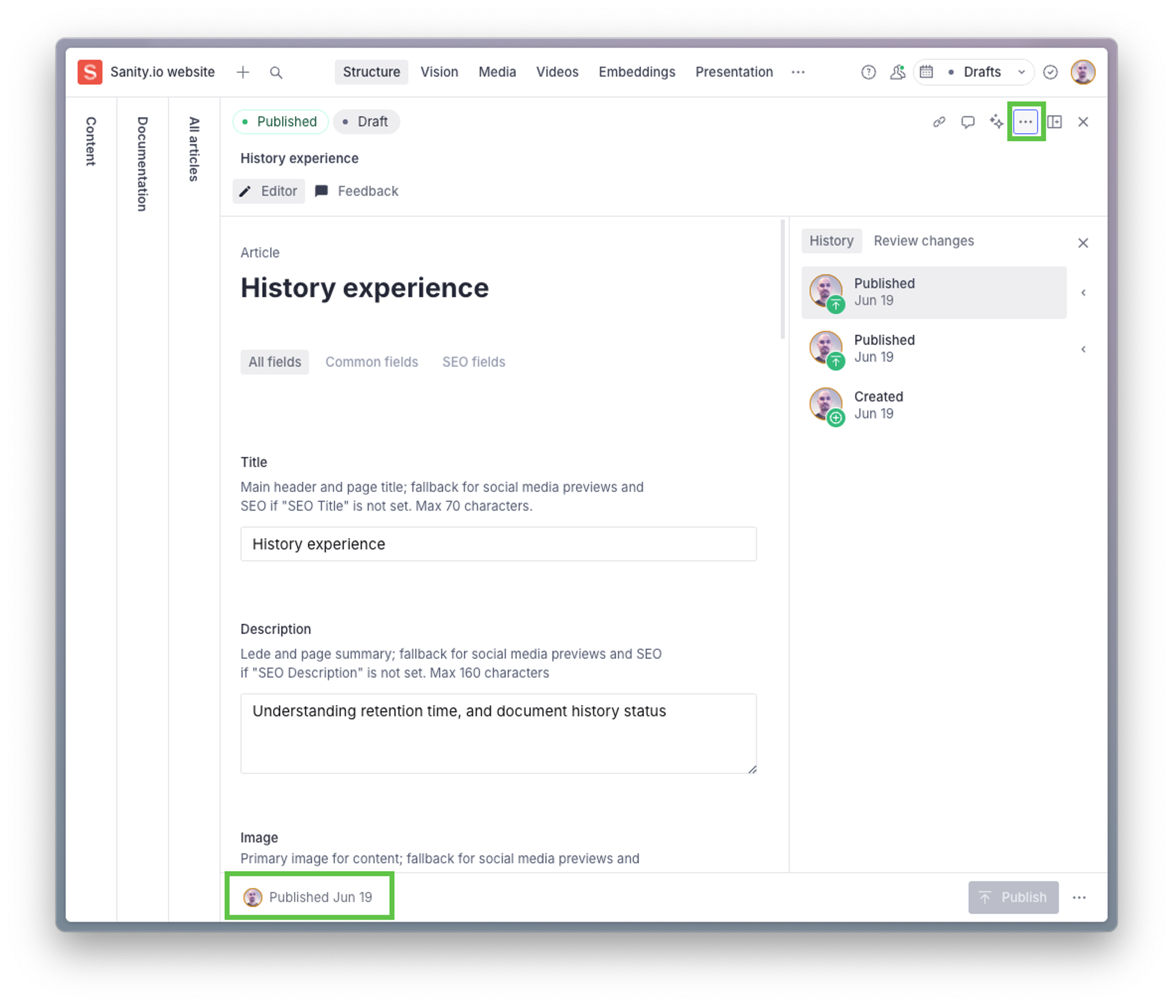Click the AI sparkle assist icon
The image size is (1173, 1005).
tap(996, 122)
